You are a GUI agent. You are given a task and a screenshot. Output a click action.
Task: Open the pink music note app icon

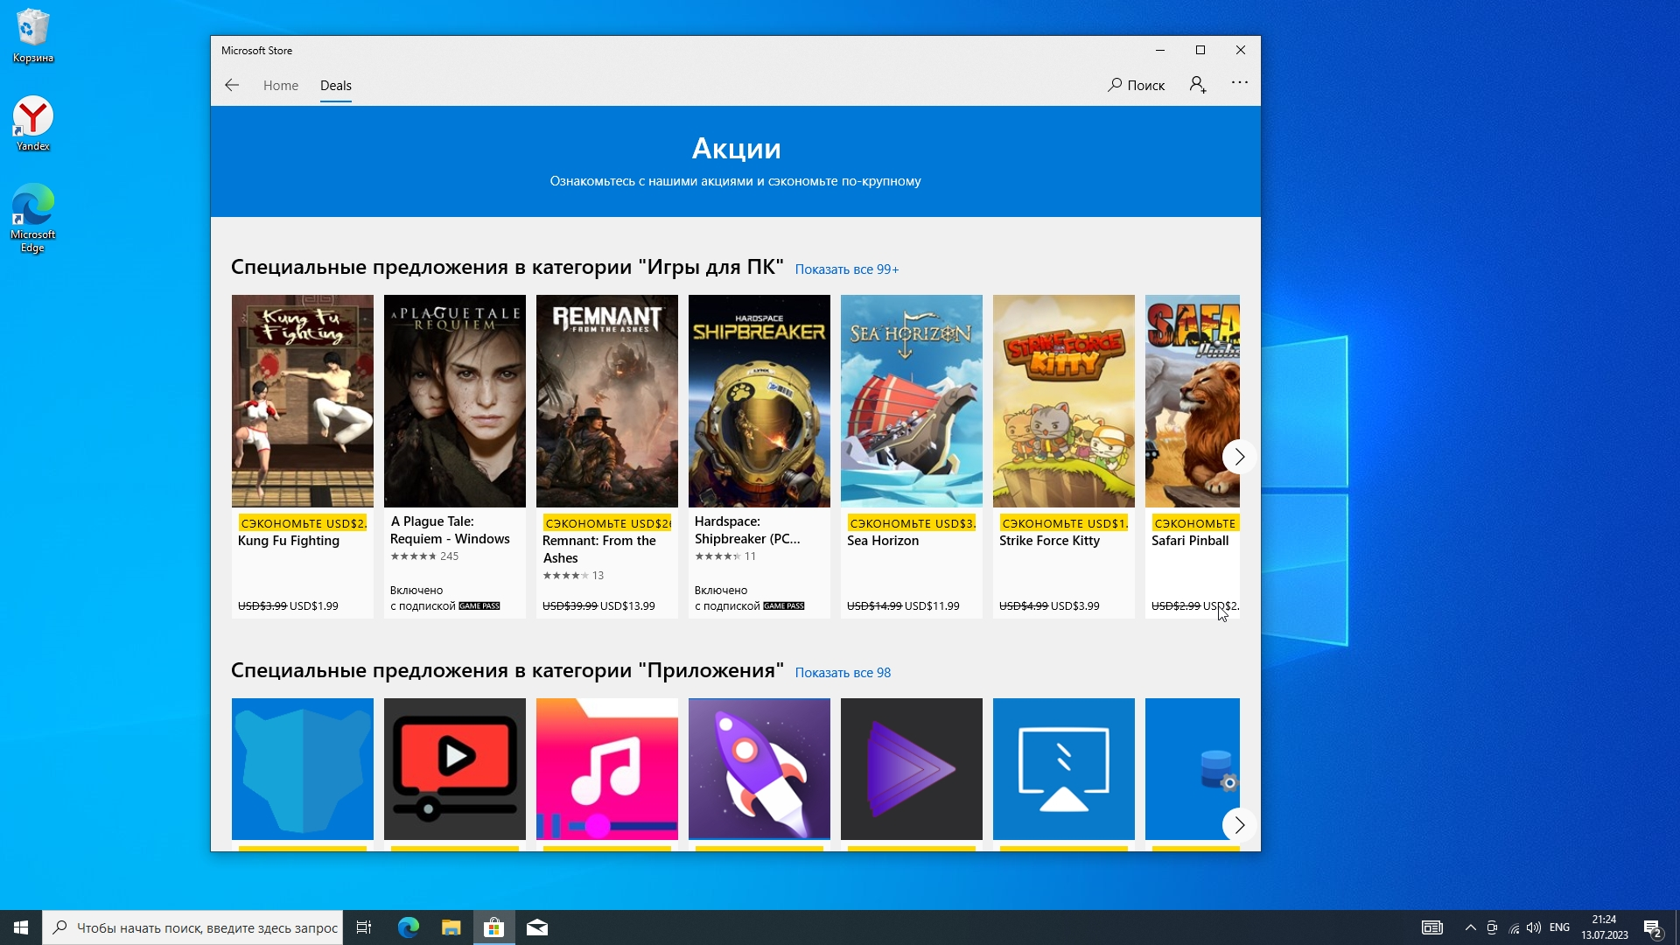(x=606, y=768)
